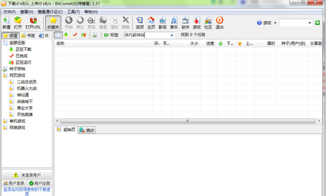This screenshot has height=196, width=326.
Task: Open the 游戏 search category dropdown
Action: (x=267, y=23)
